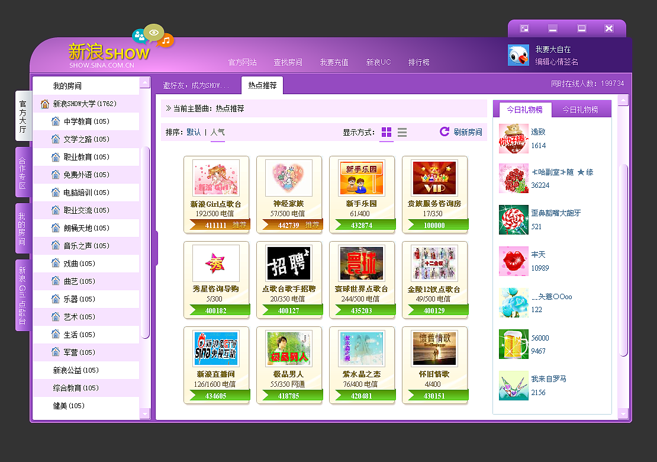Click room list scrollbar up arrow
The image size is (657, 462).
point(145,82)
